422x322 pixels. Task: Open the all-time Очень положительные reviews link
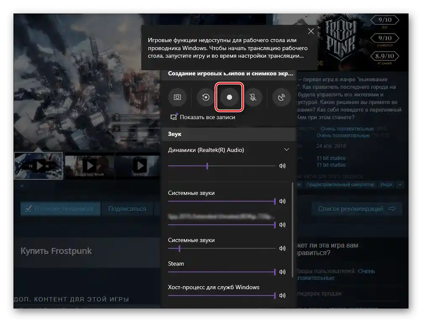coord(343,136)
